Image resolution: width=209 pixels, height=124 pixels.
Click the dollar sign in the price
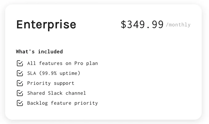click(123, 24)
